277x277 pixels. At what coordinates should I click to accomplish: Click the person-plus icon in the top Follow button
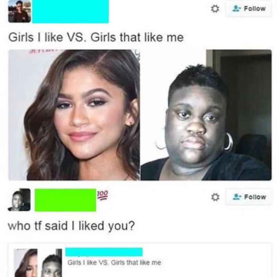(236, 8)
